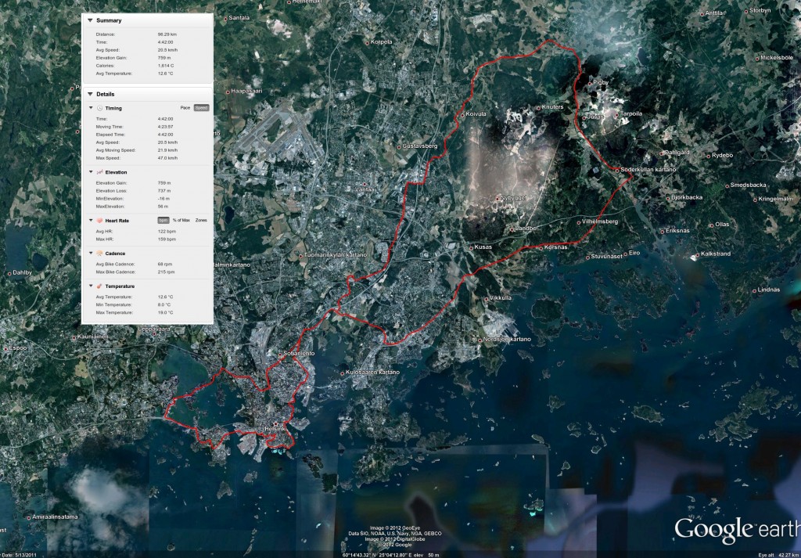
Task: Click the Vilhelmsberg placemark dot
Action: 578,222
